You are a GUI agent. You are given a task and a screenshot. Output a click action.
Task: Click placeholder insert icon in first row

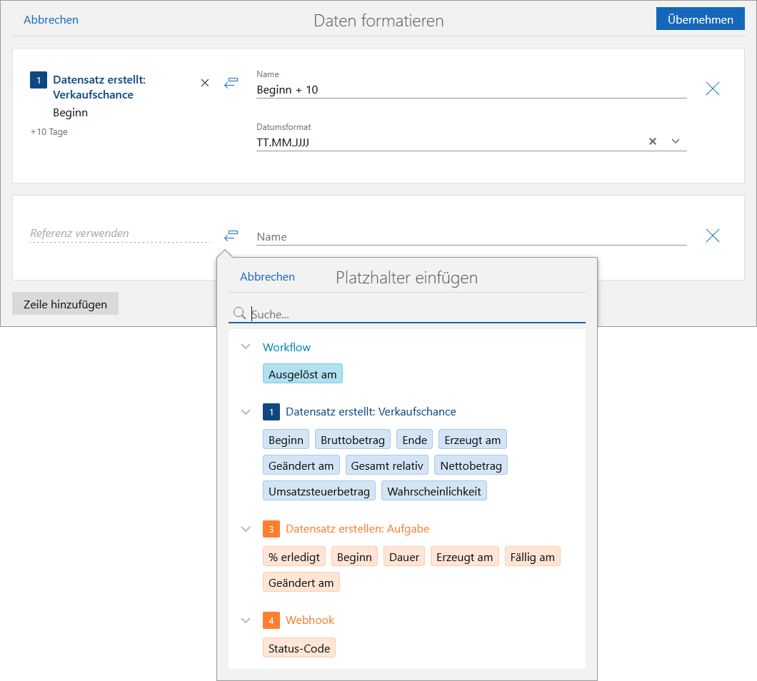coord(230,83)
